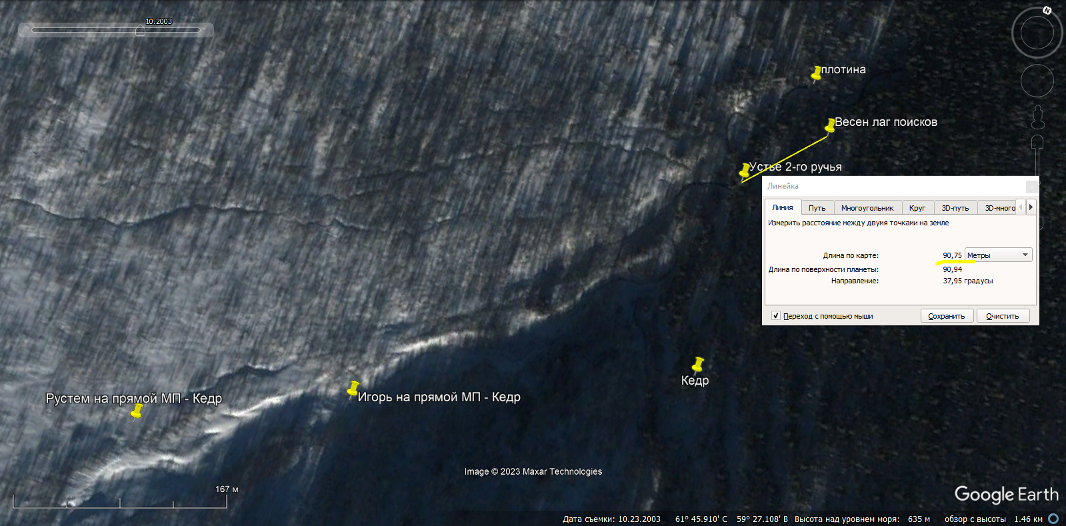Select the 'Рустем на прямой МП - Кедр' pin
Screen dimensions: 1066x526
coord(137,412)
